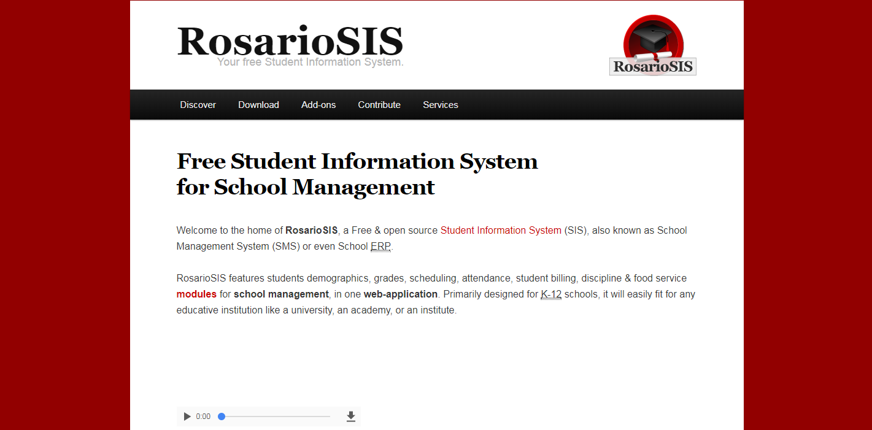Select Services in the navigation bar

click(441, 105)
